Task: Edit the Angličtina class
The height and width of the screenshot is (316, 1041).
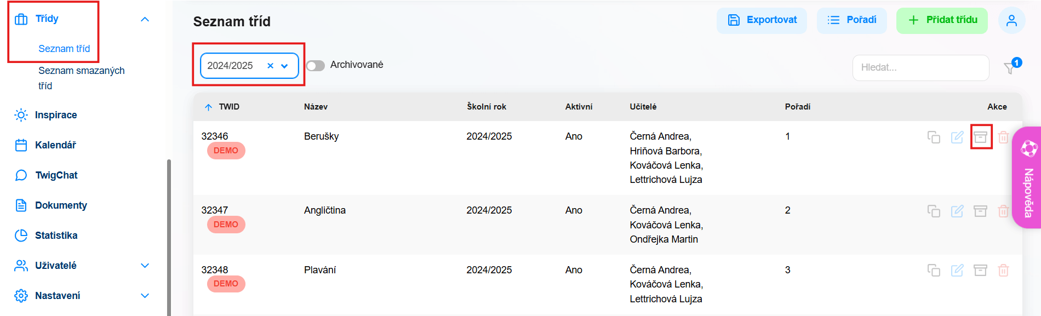Action: [957, 211]
